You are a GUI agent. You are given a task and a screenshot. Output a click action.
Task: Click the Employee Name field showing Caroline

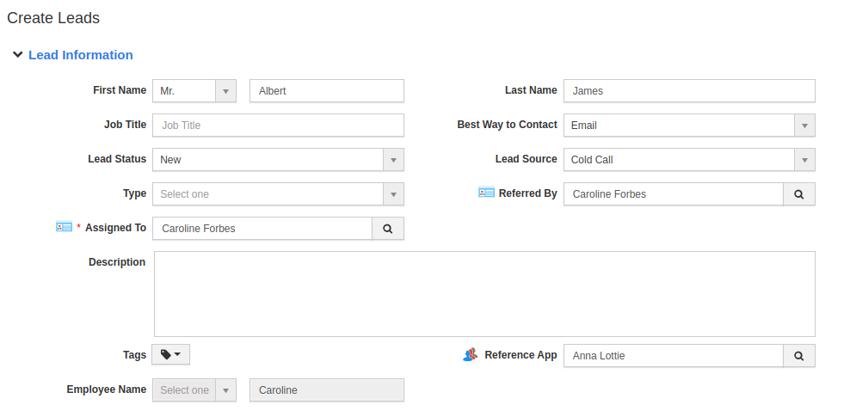(326, 390)
